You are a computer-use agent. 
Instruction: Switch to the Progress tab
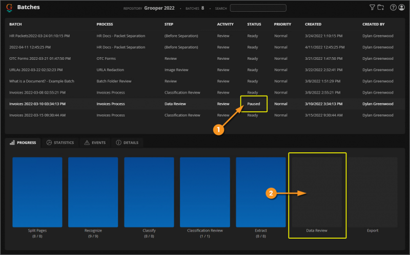click(x=23, y=143)
